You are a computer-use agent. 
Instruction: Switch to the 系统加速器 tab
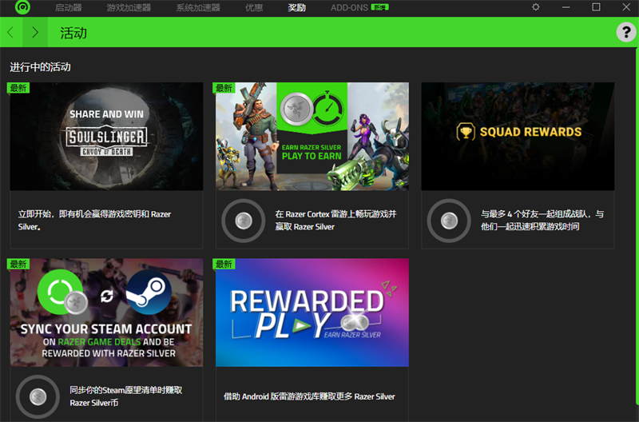(198, 7)
